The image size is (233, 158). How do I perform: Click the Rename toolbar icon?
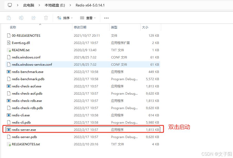[21, 18]
